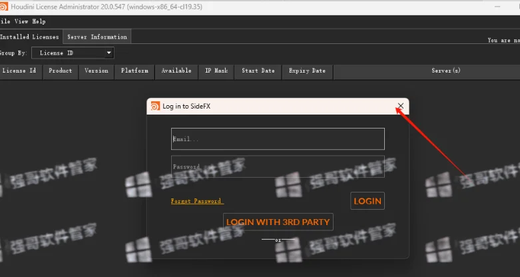520x277 pixels.
Task: Sort by Expiry Date column header
Action: click(x=307, y=71)
